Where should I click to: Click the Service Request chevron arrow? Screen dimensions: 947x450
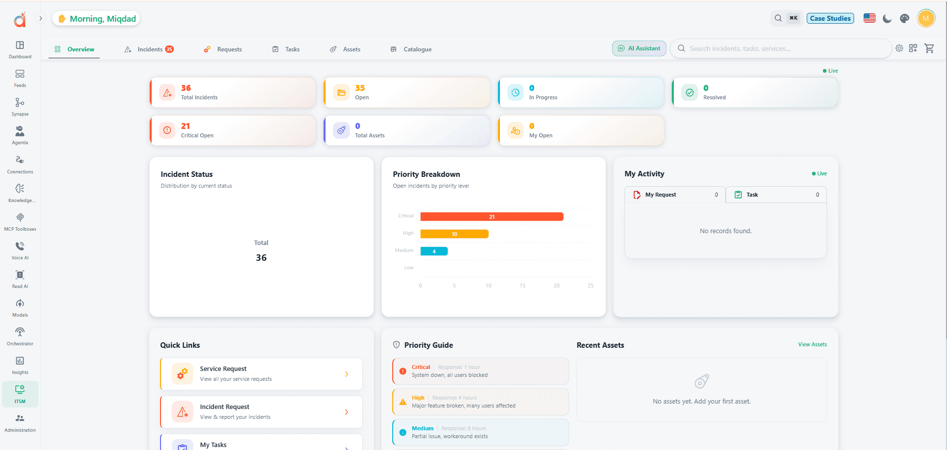coord(346,374)
